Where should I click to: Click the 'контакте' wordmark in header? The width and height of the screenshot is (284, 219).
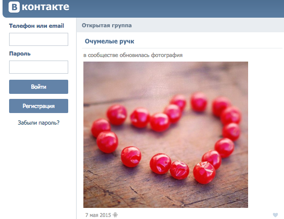pyautogui.click(x=45, y=7)
